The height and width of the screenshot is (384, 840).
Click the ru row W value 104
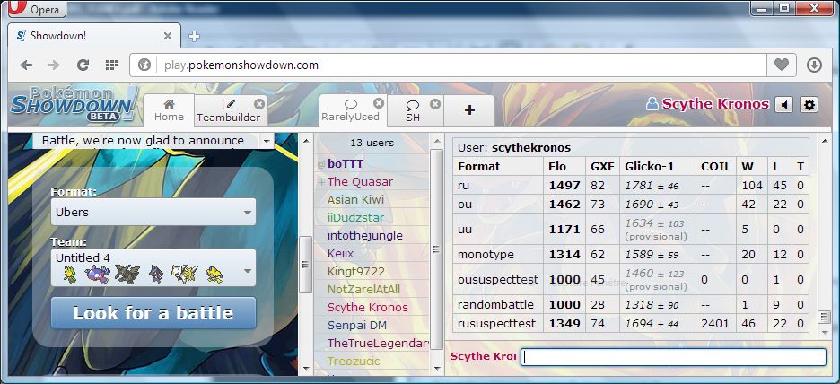(752, 186)
